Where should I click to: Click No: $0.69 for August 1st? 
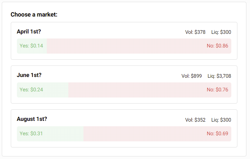tap(217, 134)
